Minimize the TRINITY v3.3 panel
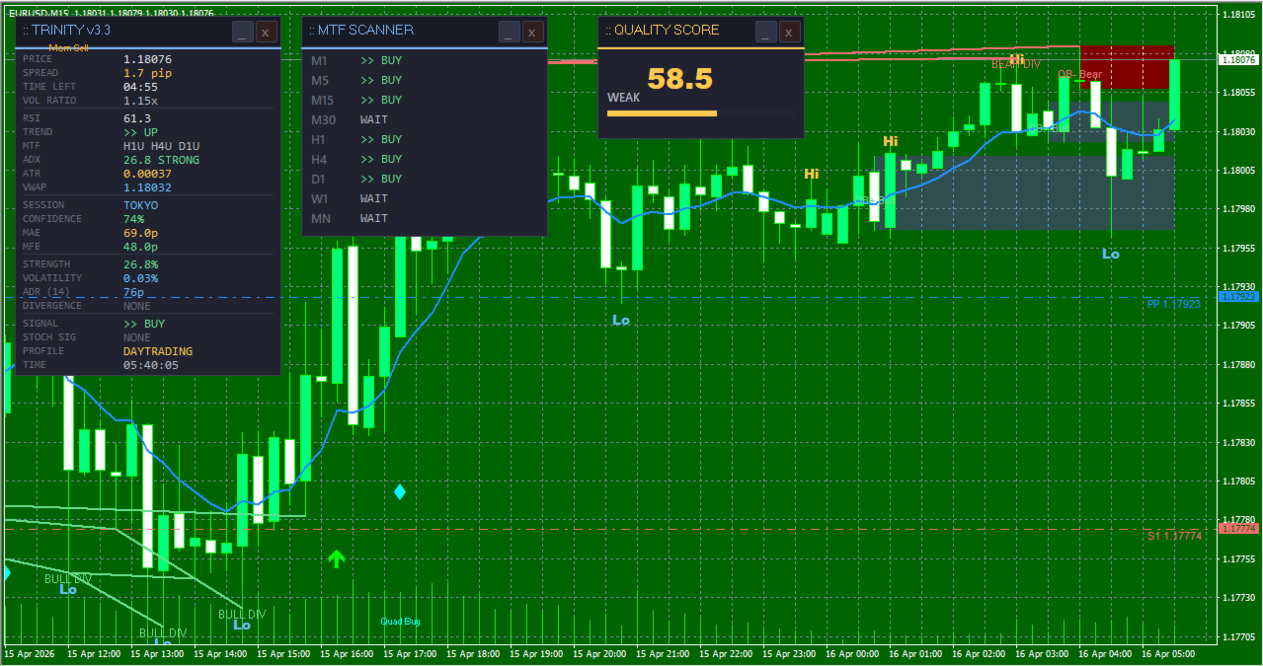This screenshot has width=1263, height=666. [243, 32]
